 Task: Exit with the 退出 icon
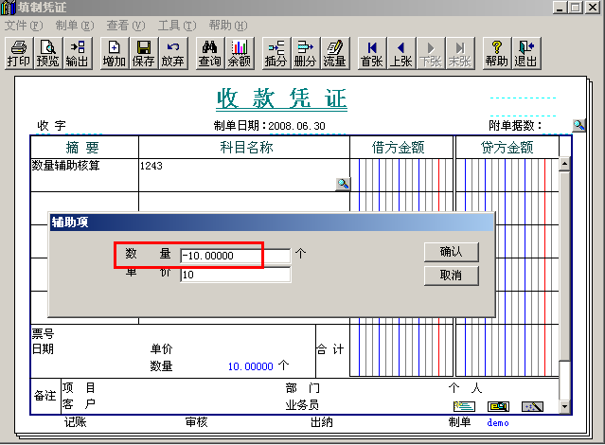click(526, 53)
